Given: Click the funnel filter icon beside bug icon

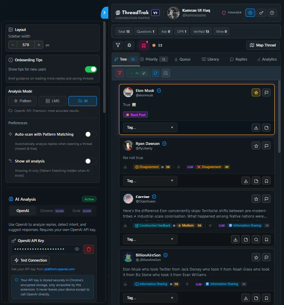Looking at the screenshot, I should 118,45.
